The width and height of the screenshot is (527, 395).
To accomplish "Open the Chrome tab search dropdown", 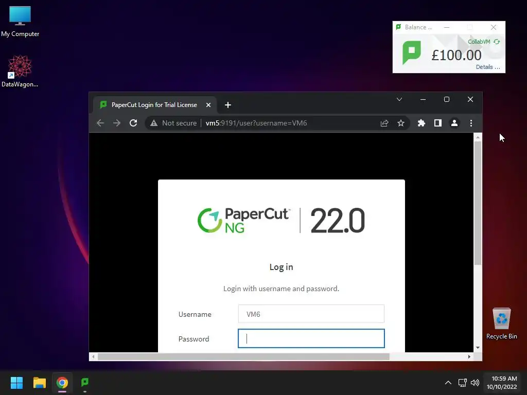I will pyautogui.click(x=399, y=99).
